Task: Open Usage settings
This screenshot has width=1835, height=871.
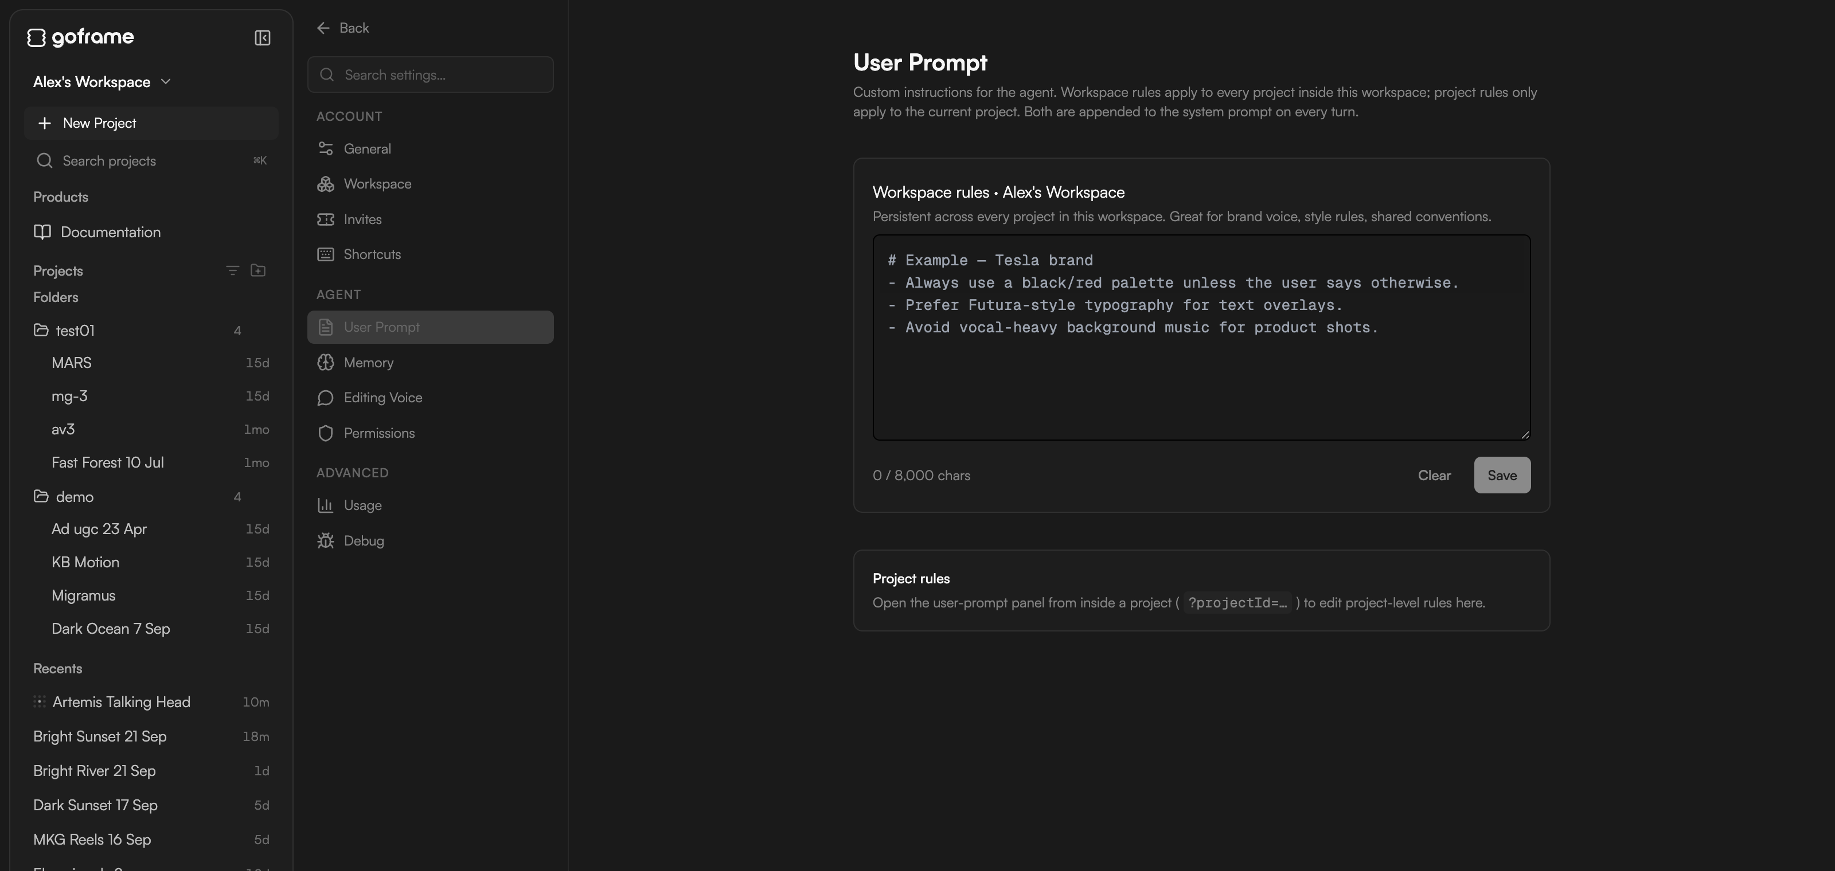Action: pyautogui.click(x=430, y=505)
